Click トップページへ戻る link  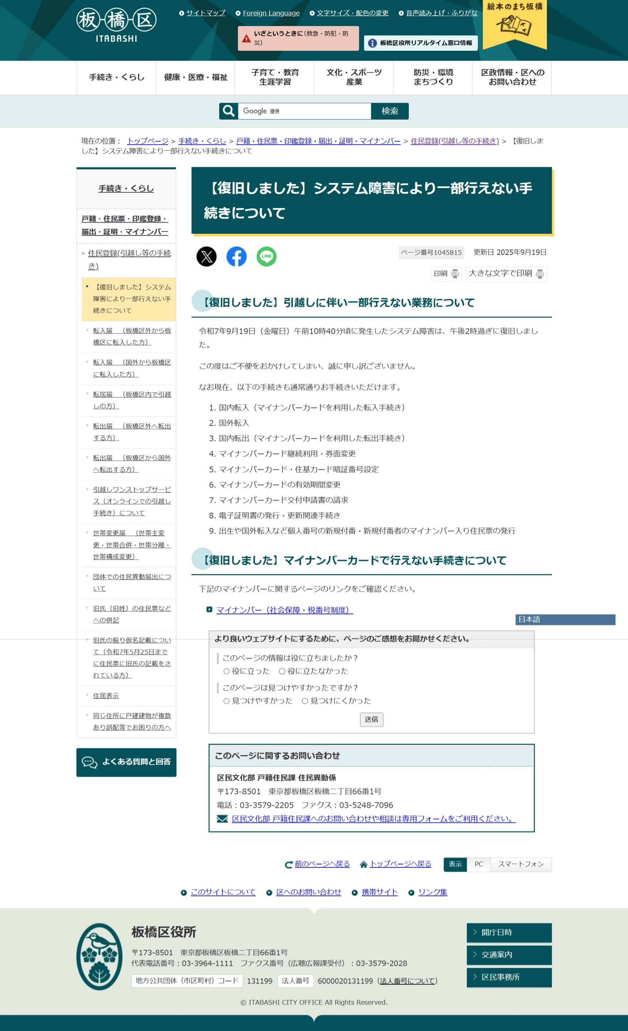[x=400, y=864]
